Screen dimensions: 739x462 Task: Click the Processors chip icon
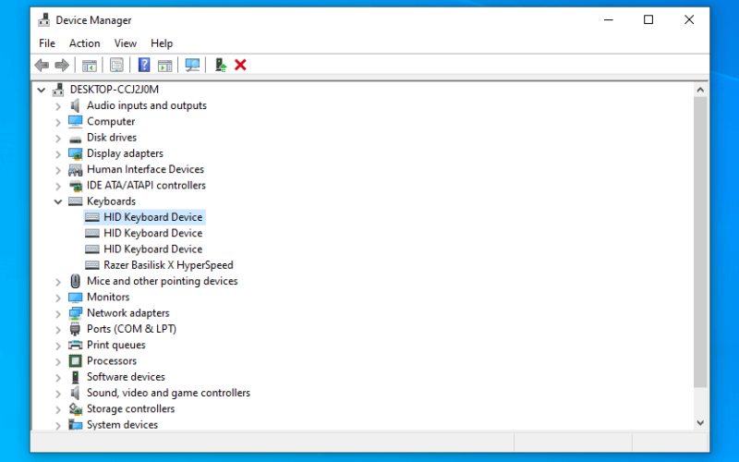coord(75,361)
